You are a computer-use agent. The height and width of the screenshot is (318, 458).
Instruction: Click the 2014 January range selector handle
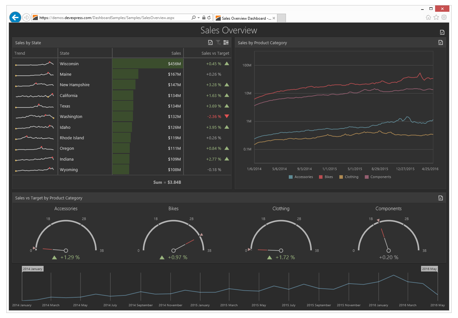pos(32,269)
